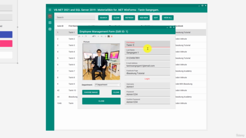Select the first red sidebar icon

pyautogui.click(x=50, y=16)
